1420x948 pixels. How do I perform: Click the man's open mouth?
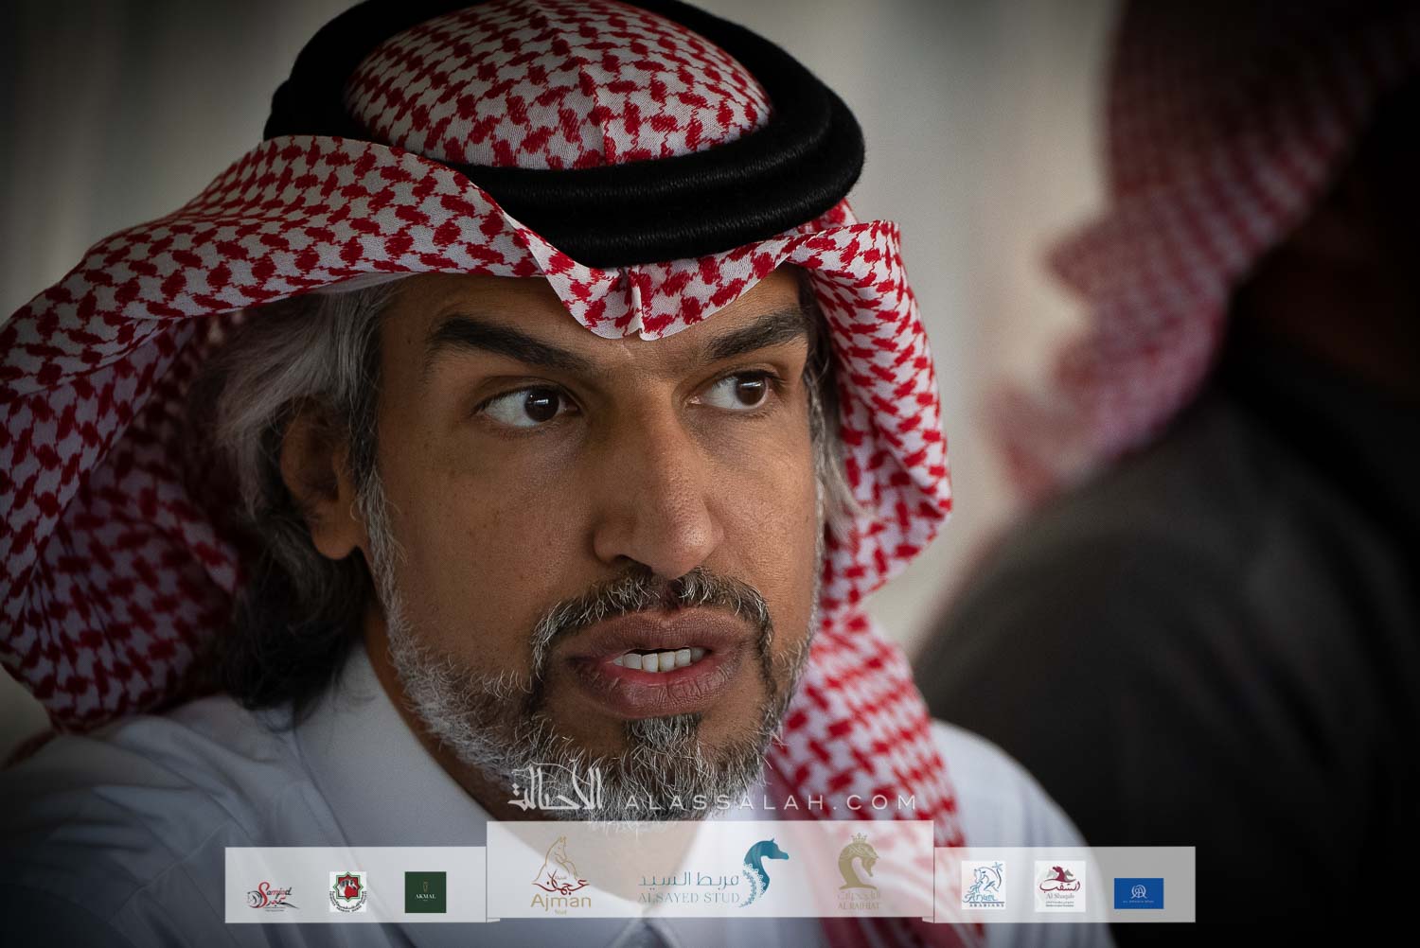[653, 662]
